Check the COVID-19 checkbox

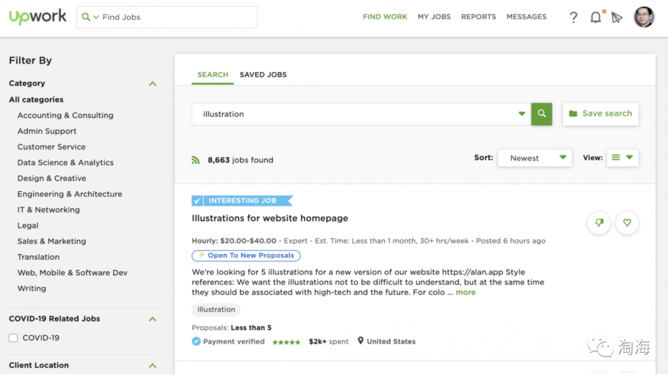tap(13, 338)
